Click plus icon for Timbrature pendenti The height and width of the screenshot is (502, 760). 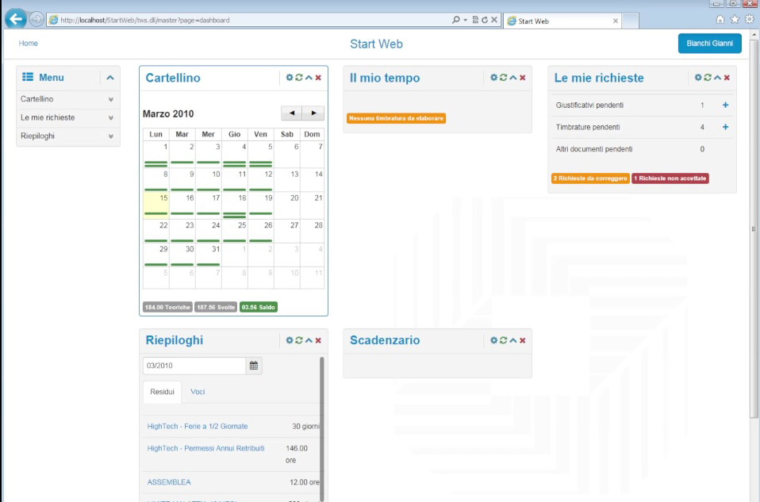725,127
